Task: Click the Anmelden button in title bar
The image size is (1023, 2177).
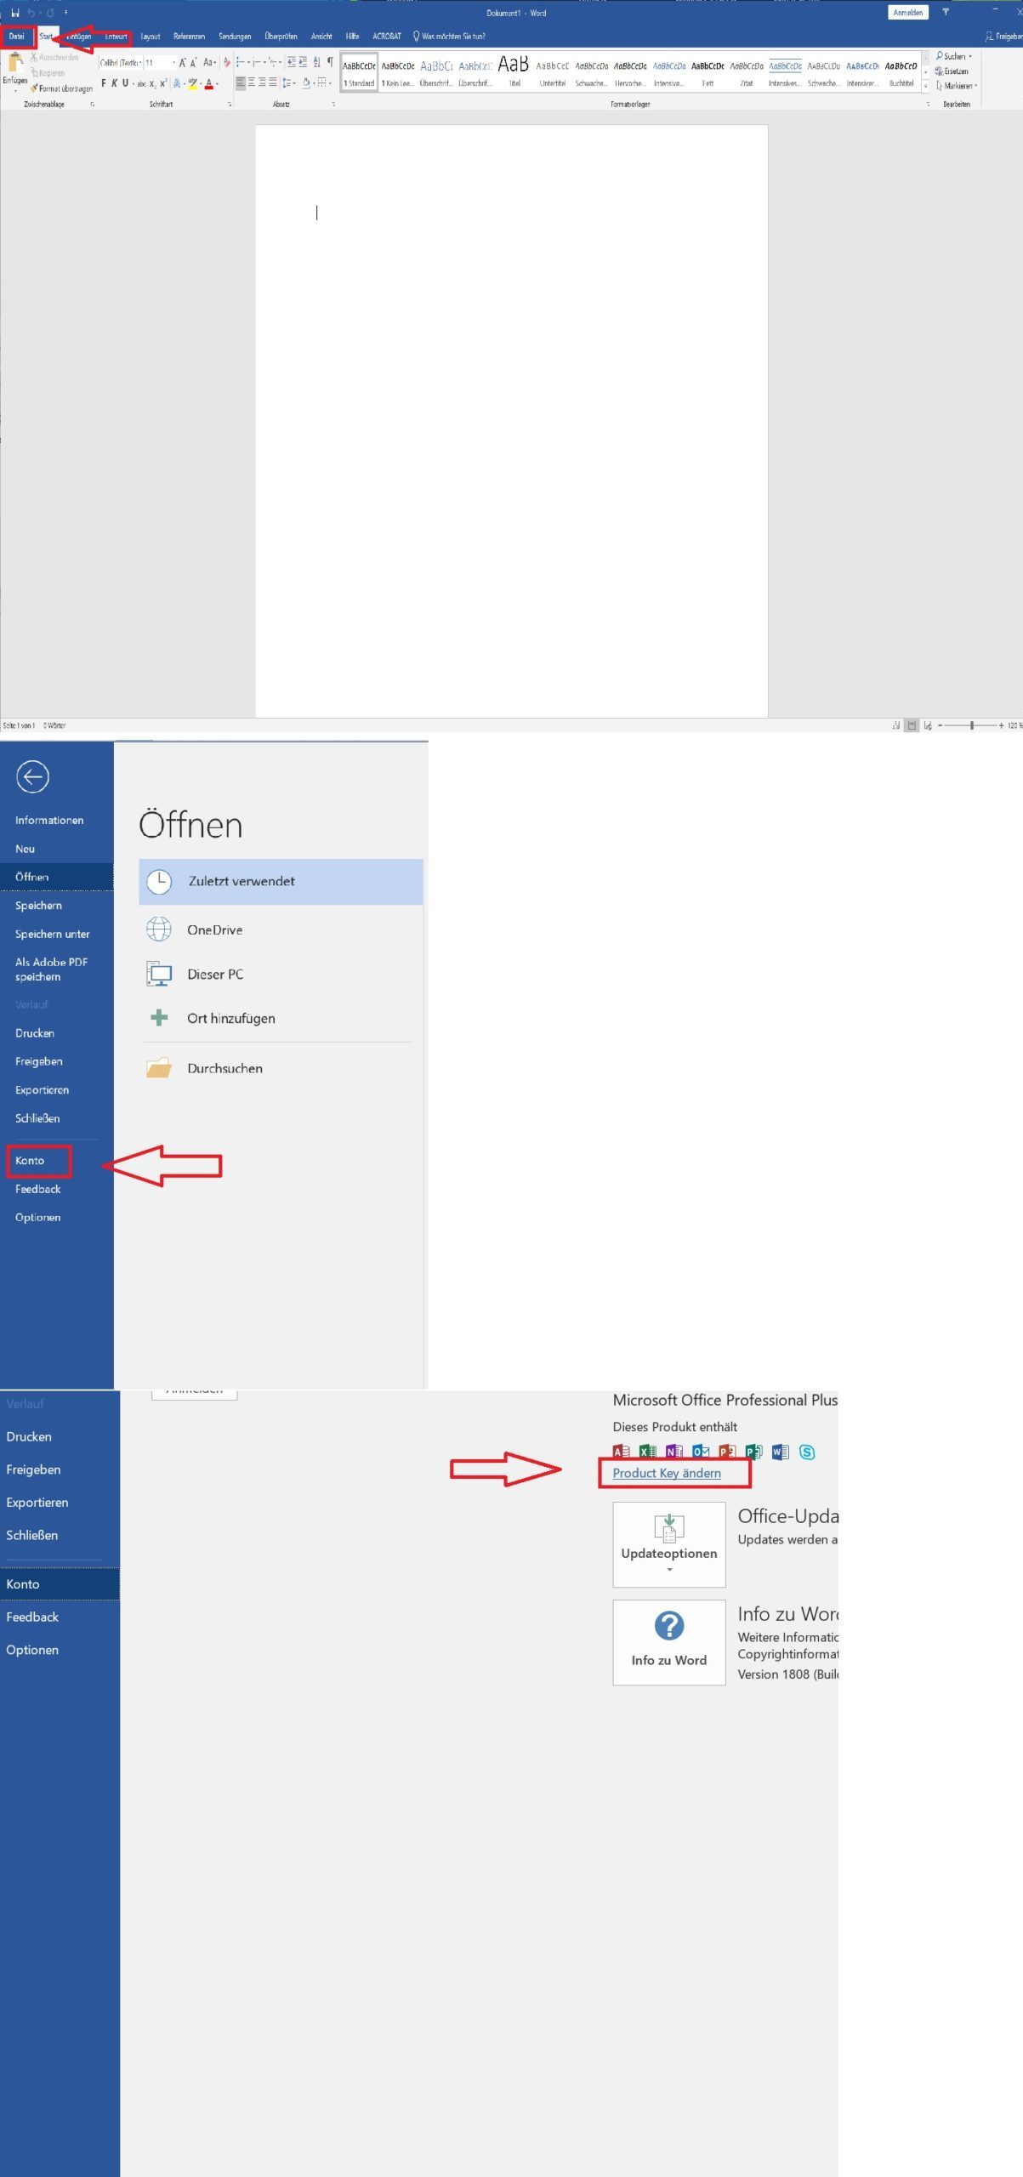Action: click(x=907, y=13)
